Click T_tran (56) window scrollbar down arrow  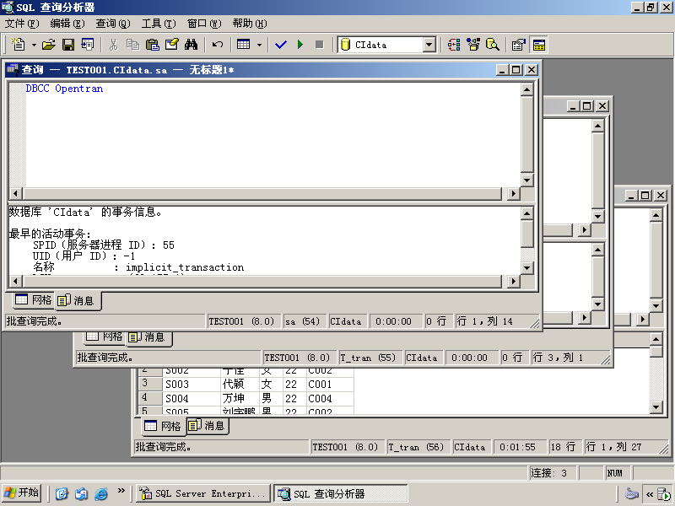pos(656,407)
